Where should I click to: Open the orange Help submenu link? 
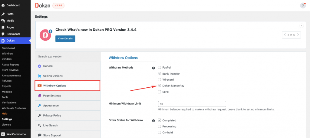(5, 114)
